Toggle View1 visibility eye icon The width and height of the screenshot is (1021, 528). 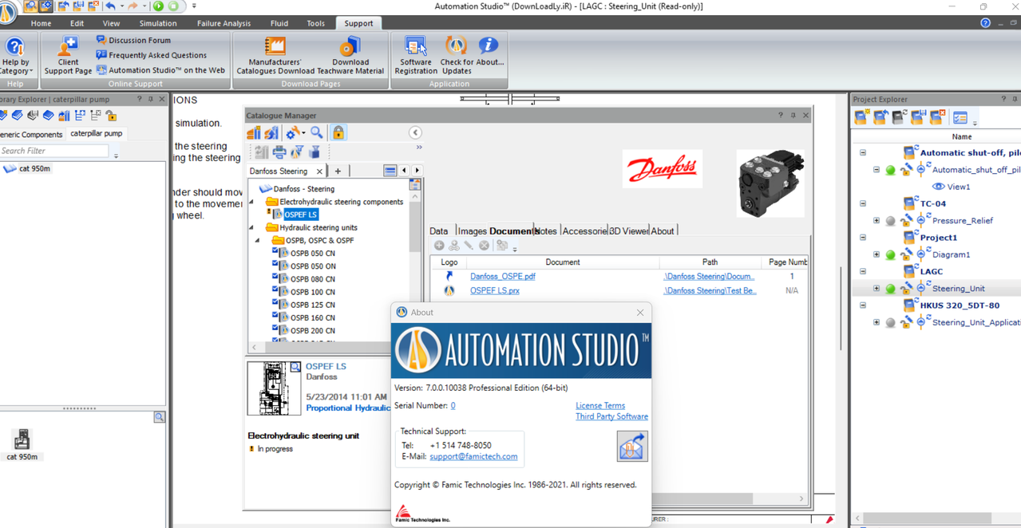(x=939, y=187)
